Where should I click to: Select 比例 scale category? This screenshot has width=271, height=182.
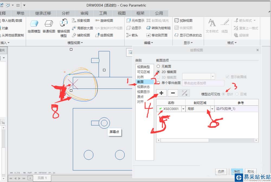[144, 77]
